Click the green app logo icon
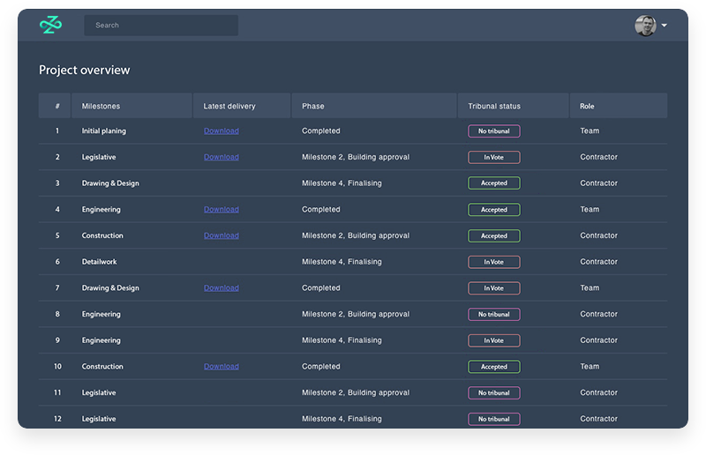Viewport: 706px width, 455px height. [50, 26]
